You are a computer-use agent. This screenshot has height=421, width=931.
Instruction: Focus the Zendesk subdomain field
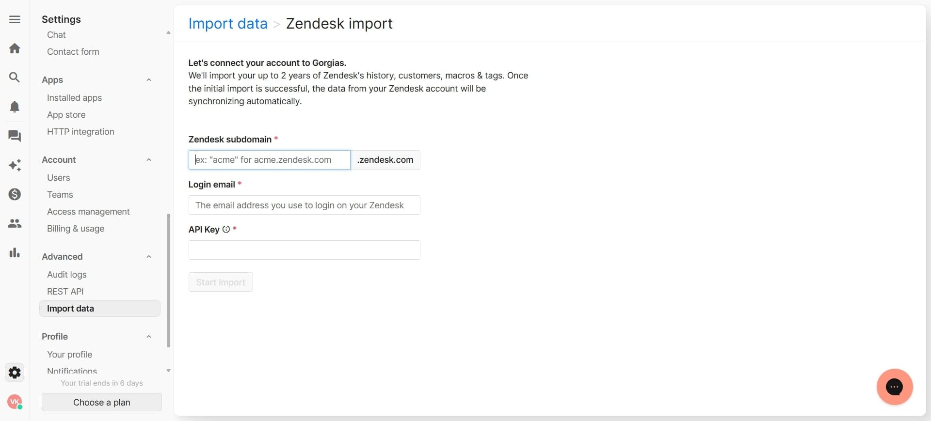269,160
